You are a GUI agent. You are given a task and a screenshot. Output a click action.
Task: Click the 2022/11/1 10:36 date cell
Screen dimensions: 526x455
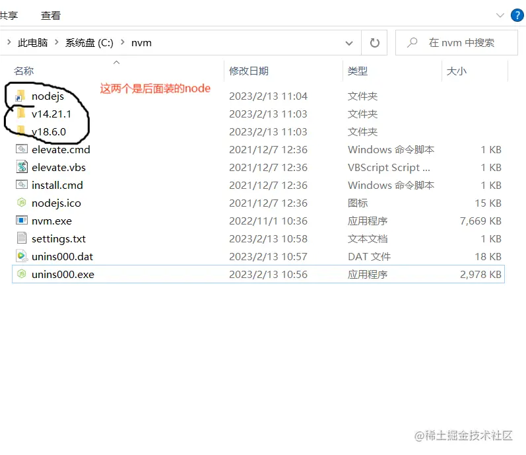[268, 221]
